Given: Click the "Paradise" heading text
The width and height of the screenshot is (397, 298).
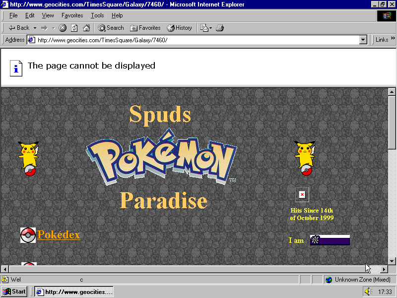Looking at the screenshot, I should pyautogui.click(x=163, y=201).
